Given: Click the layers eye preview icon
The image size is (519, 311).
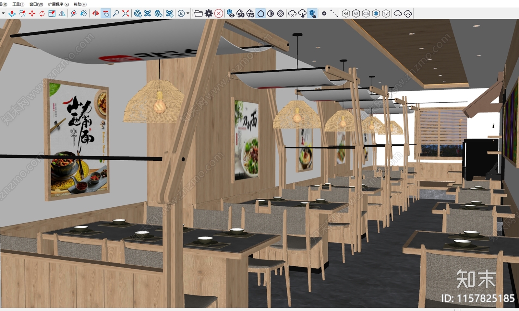Looking at the screenshot, I should pyautogui.click(x=231, y=13).
